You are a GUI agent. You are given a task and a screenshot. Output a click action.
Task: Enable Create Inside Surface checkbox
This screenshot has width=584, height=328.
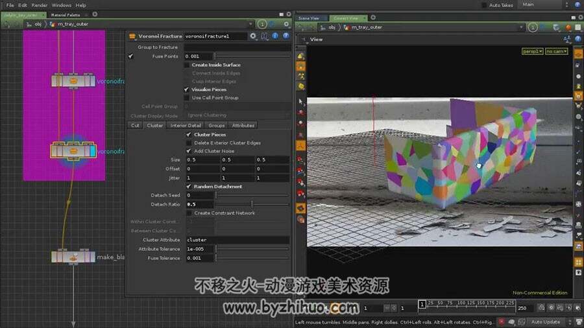(x=187, y=65)
